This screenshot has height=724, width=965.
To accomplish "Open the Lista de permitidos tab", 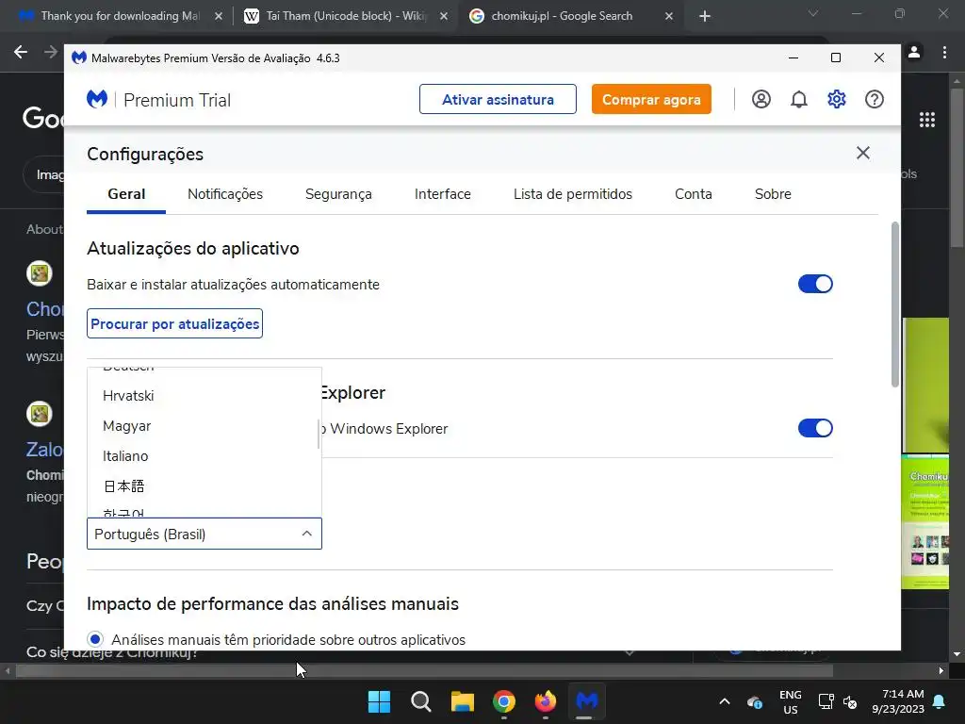I will [572, 194].
